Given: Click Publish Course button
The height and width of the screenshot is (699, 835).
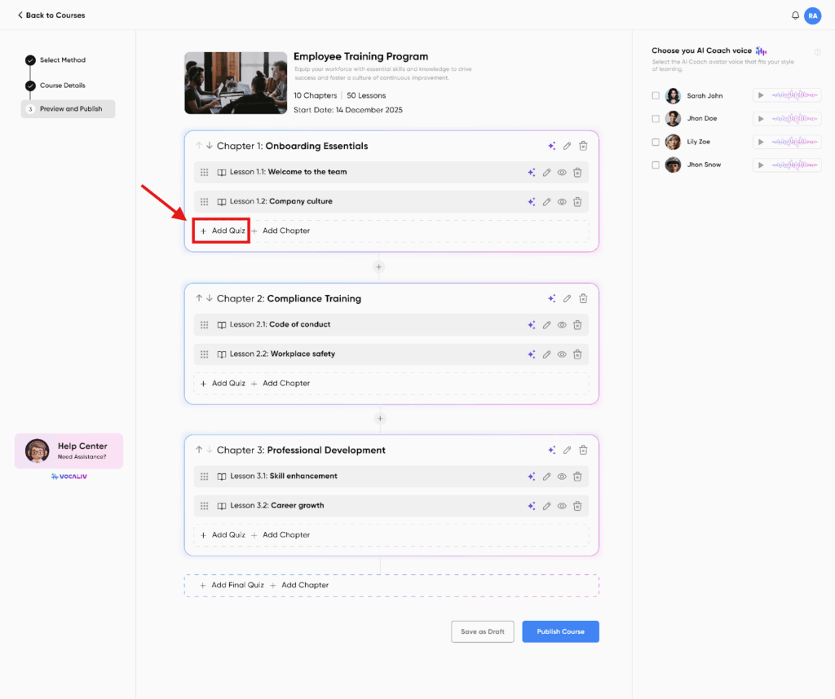Looking at the screenshot, I should click(x=560, y=631).
